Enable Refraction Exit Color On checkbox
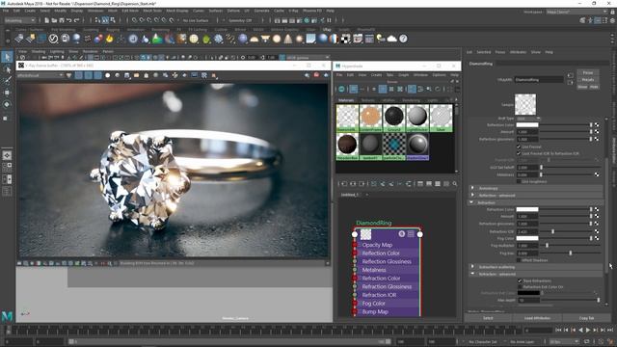Screen dimensions: 617x347 tap(520, 287)
